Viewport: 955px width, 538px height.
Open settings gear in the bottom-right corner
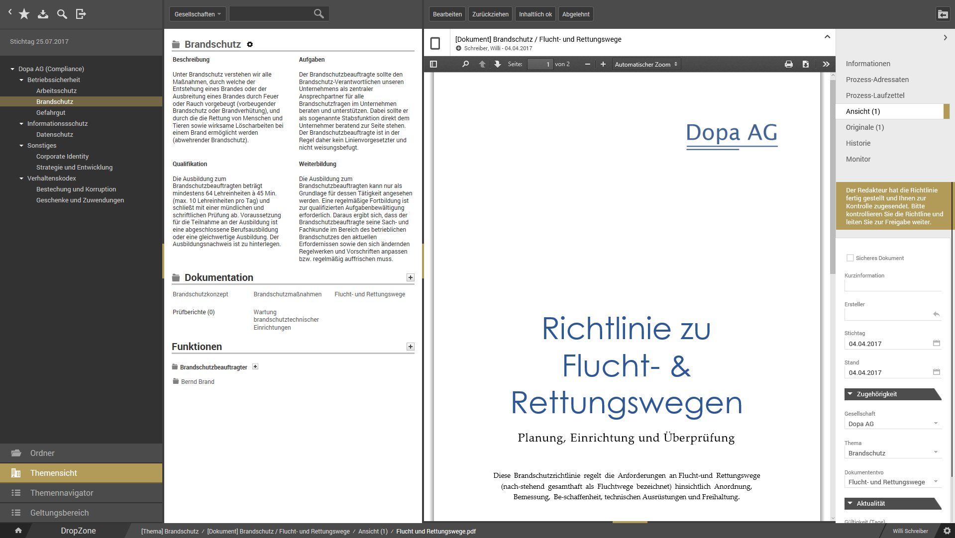[x=947, y=531]
